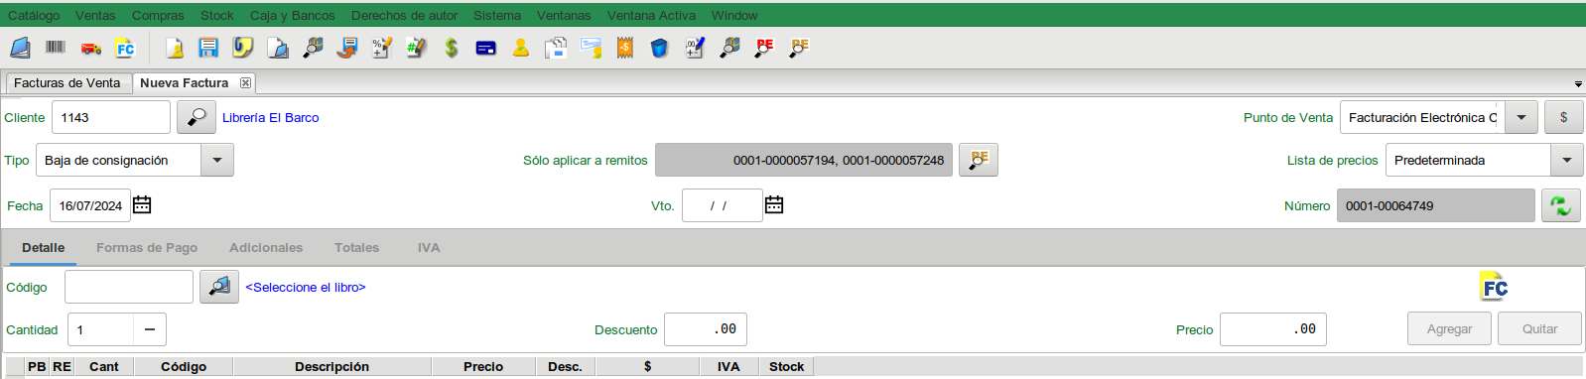The width and height of the screenshot is (1586, 379).
Task: Search book with the Código lookup button
Action: [x=219, y=287]
